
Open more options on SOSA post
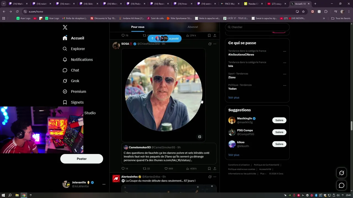click(215, 44)
